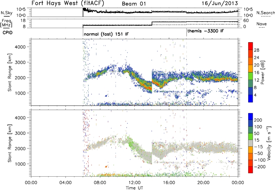The height and width of the screenshot is (190, 275).
Task: Click the "N.Search" legend label
Action: point(266,13)
